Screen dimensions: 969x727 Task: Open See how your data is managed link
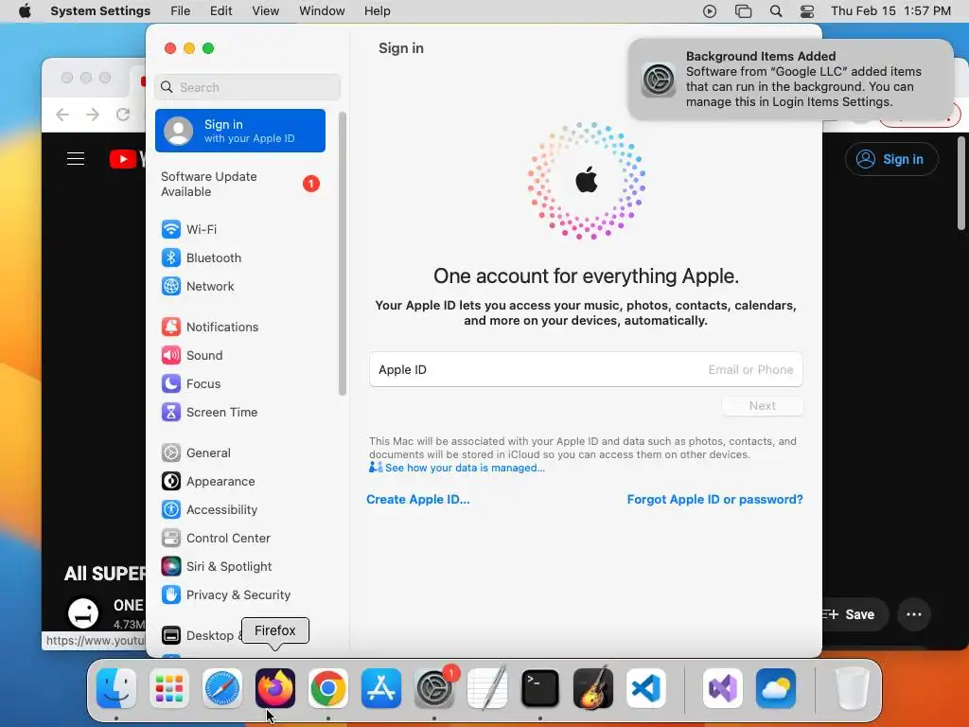pos(465,468)
